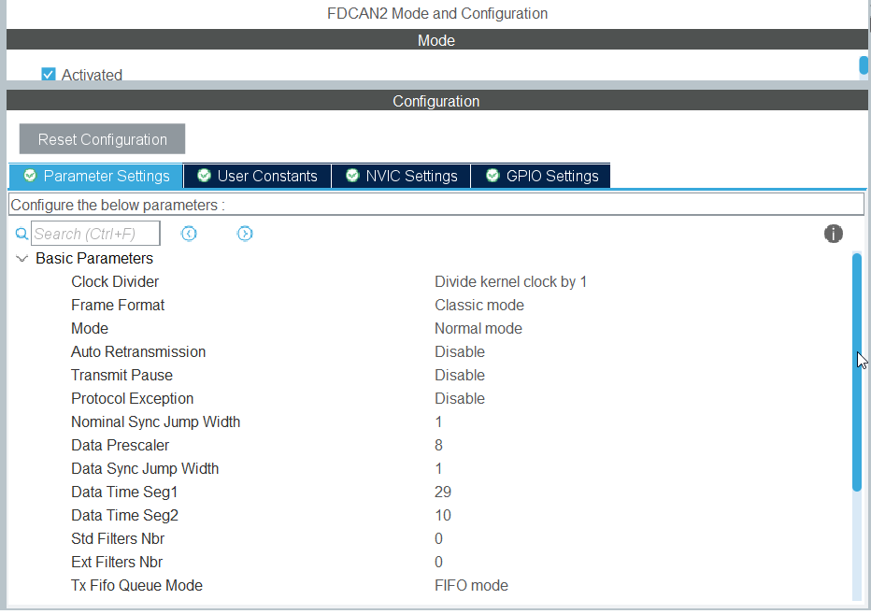Click the Reset Configuration button
The image size is (871, 614).
[x=102, y=139]
